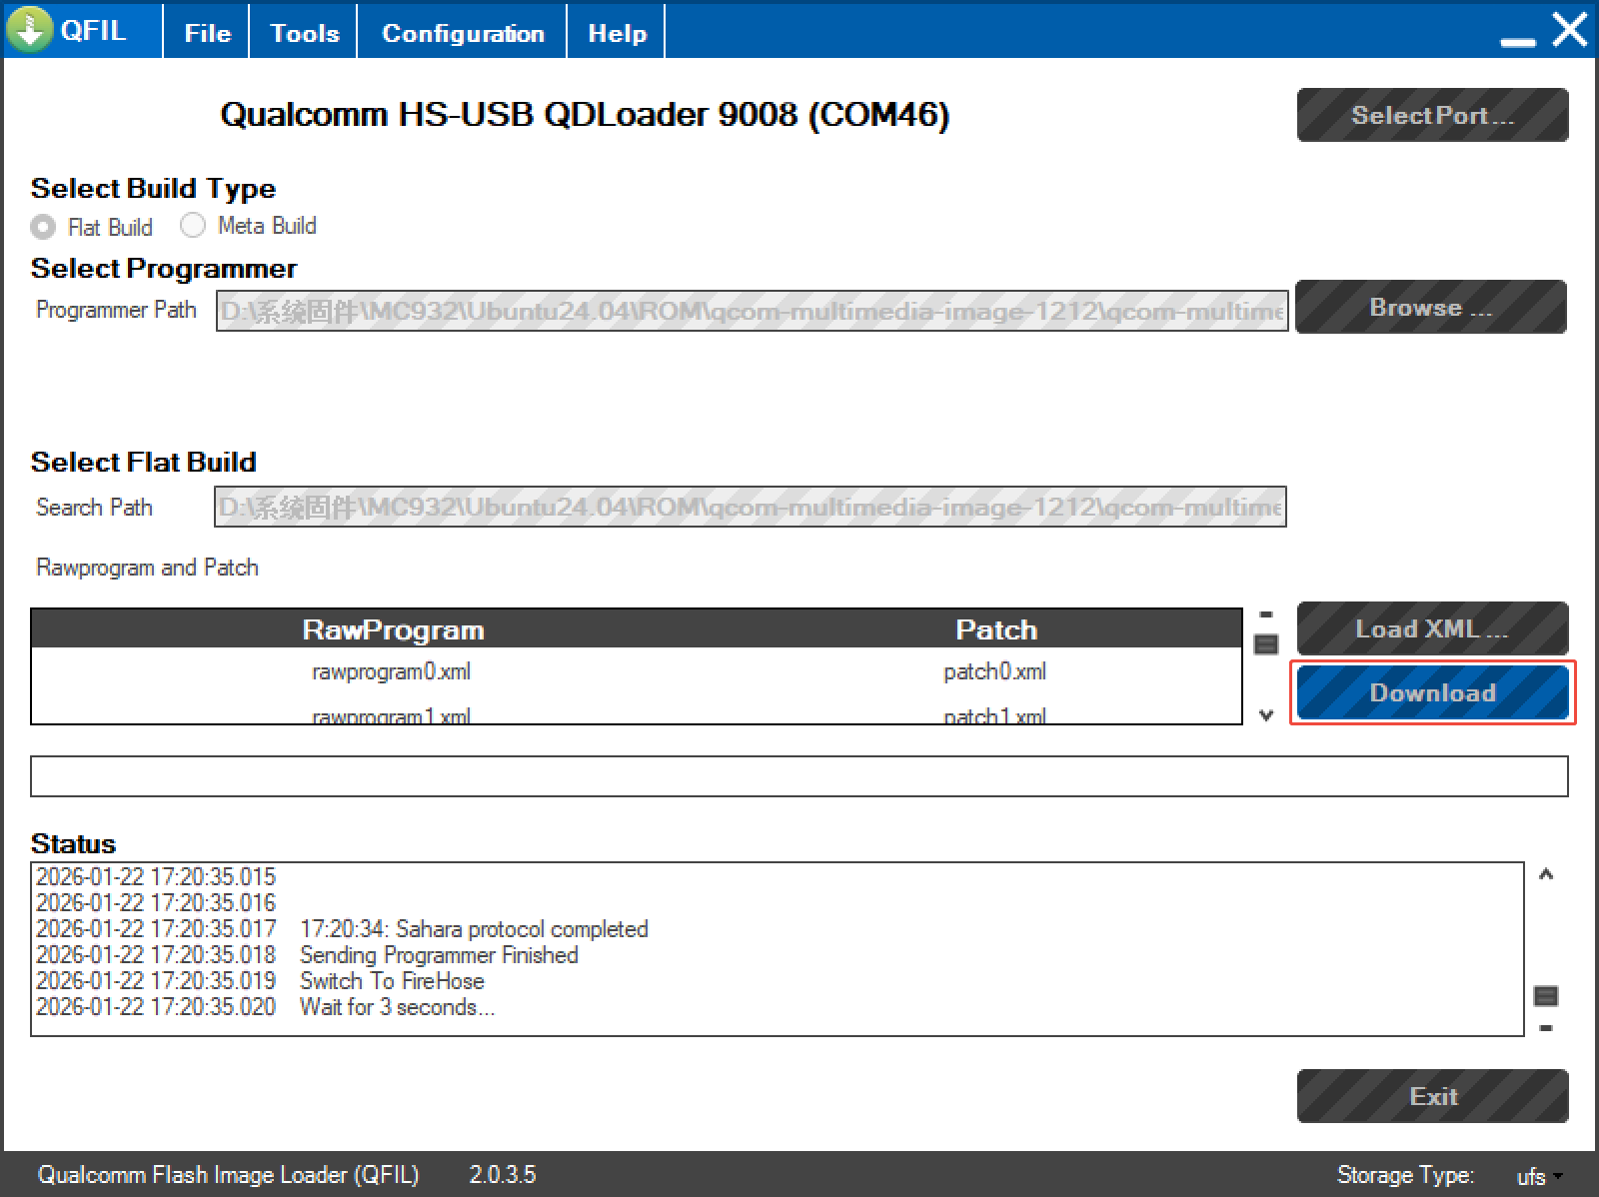
Task: Open the Tools menu
Action: (305, 33)
